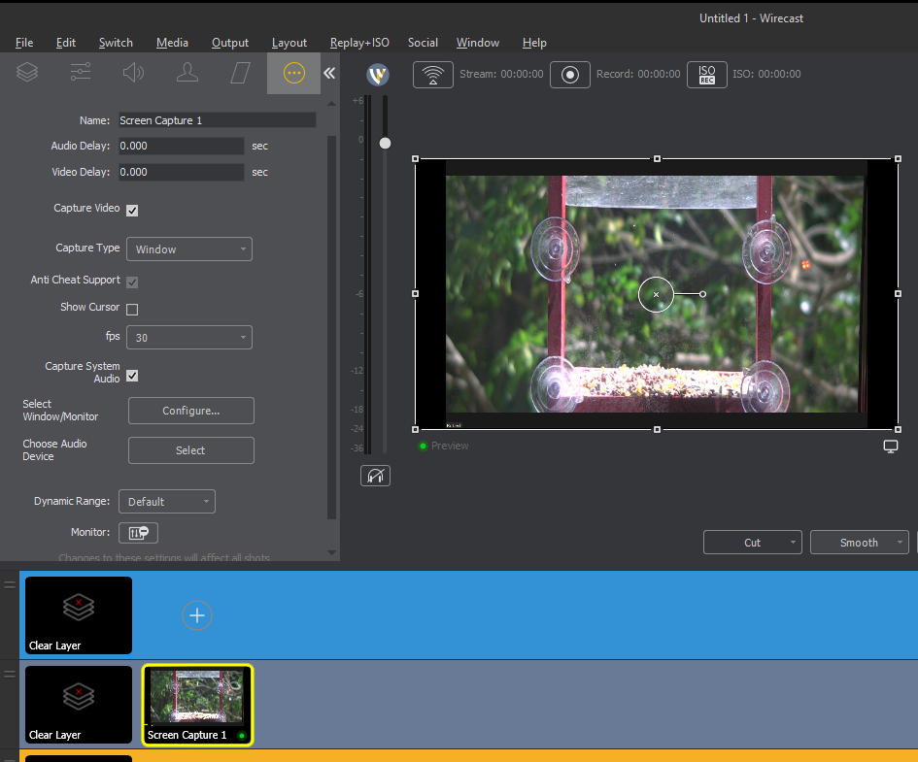Open the File menu
The image size is (918, 762).
[24, 43]
